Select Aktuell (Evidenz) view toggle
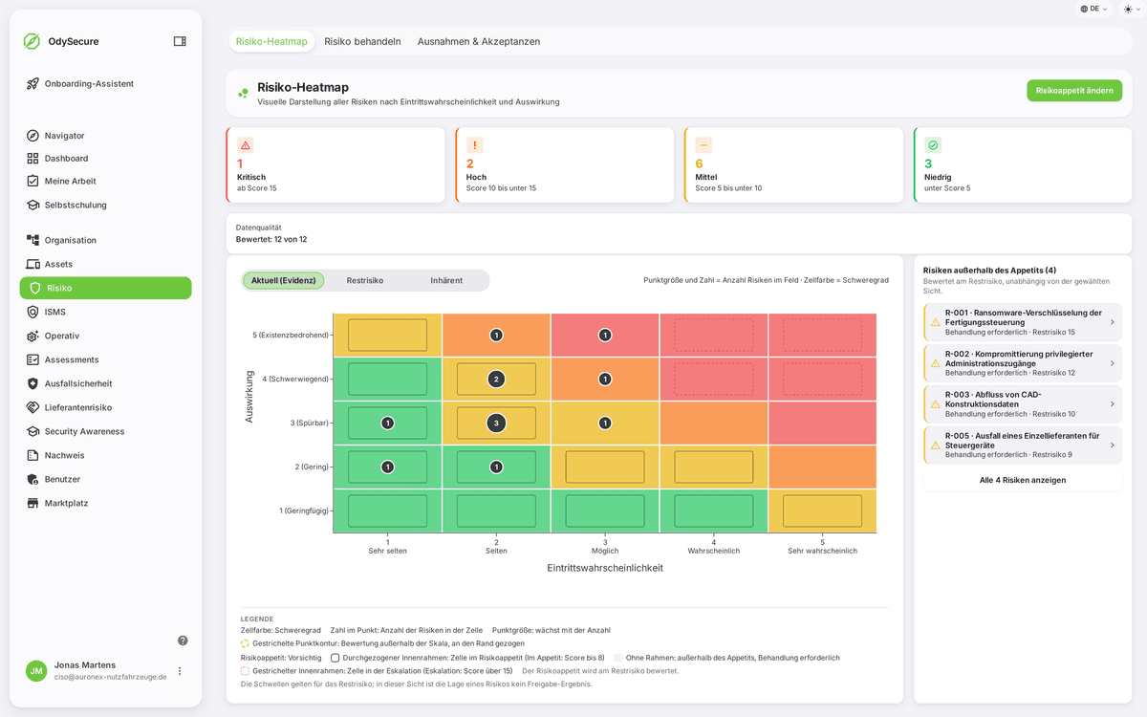1147x717 pixels. 284,280
